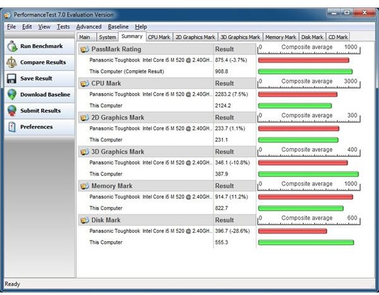379x295 pixels.
Task: Click the CPU Mark section icon
Action: tap(85, 84)
